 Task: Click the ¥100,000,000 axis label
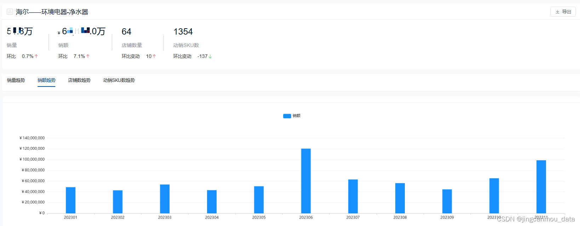32,160
